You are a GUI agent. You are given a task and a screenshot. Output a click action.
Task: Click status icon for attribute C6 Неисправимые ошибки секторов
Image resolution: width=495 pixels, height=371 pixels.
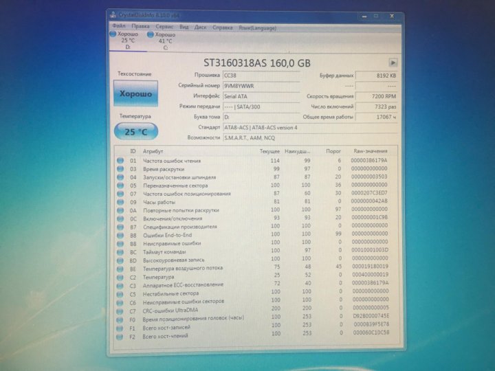pos(120,303)
